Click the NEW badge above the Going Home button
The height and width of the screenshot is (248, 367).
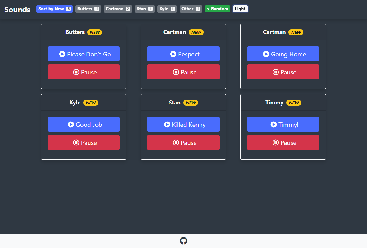[x=296, y=32]
